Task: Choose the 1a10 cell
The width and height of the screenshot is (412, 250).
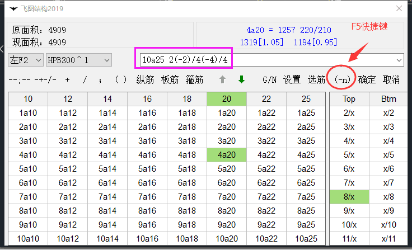Action: 28,113
